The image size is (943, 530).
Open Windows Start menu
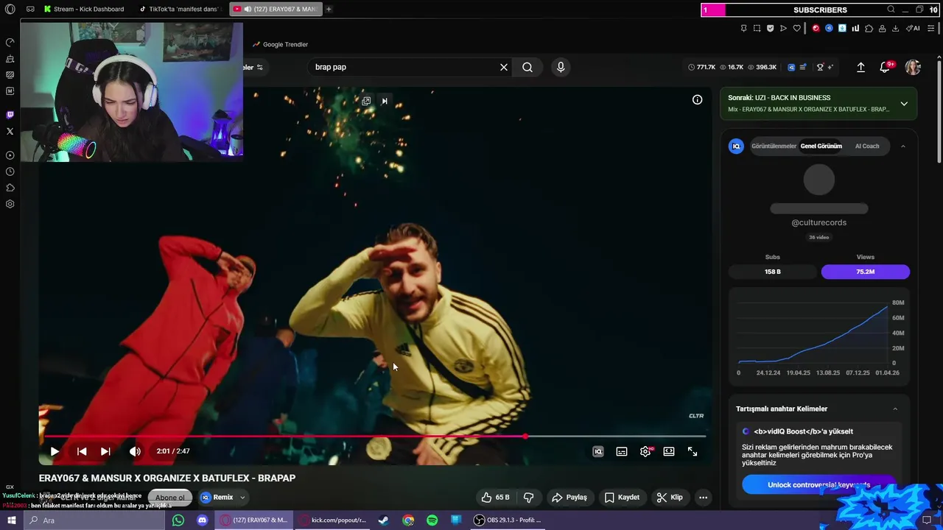click(11, 520)
